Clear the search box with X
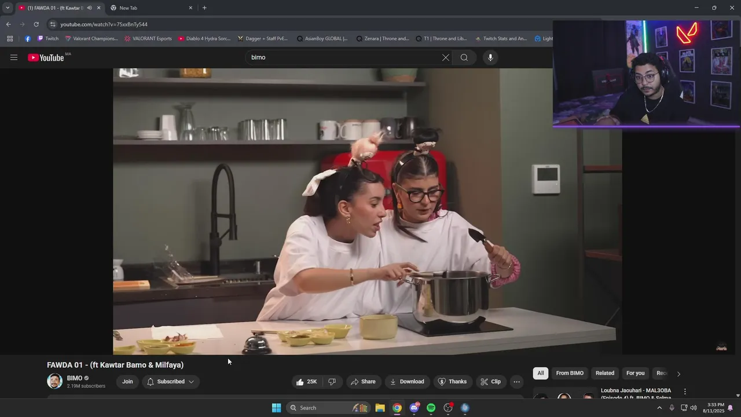 (445, 57)
